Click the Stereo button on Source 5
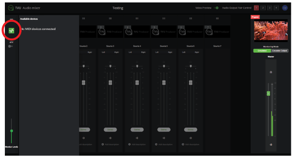This screenshot has width=292, height=157. [164, 129]
